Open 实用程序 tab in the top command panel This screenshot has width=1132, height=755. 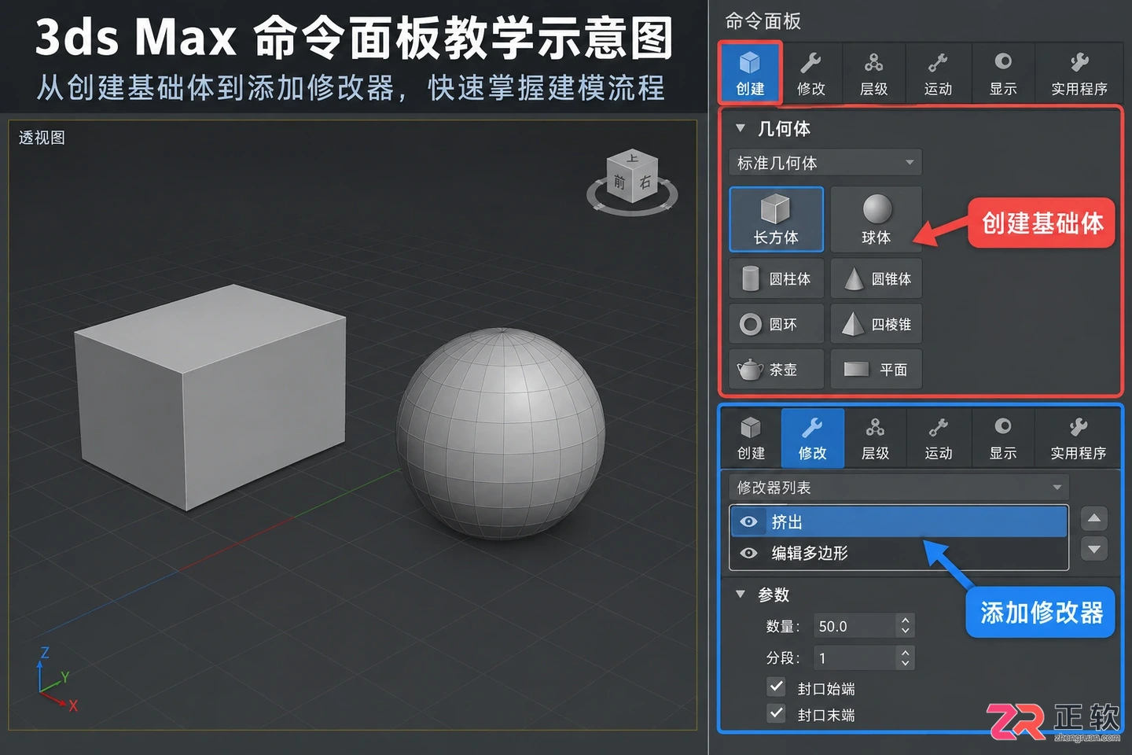point(1079,72)
